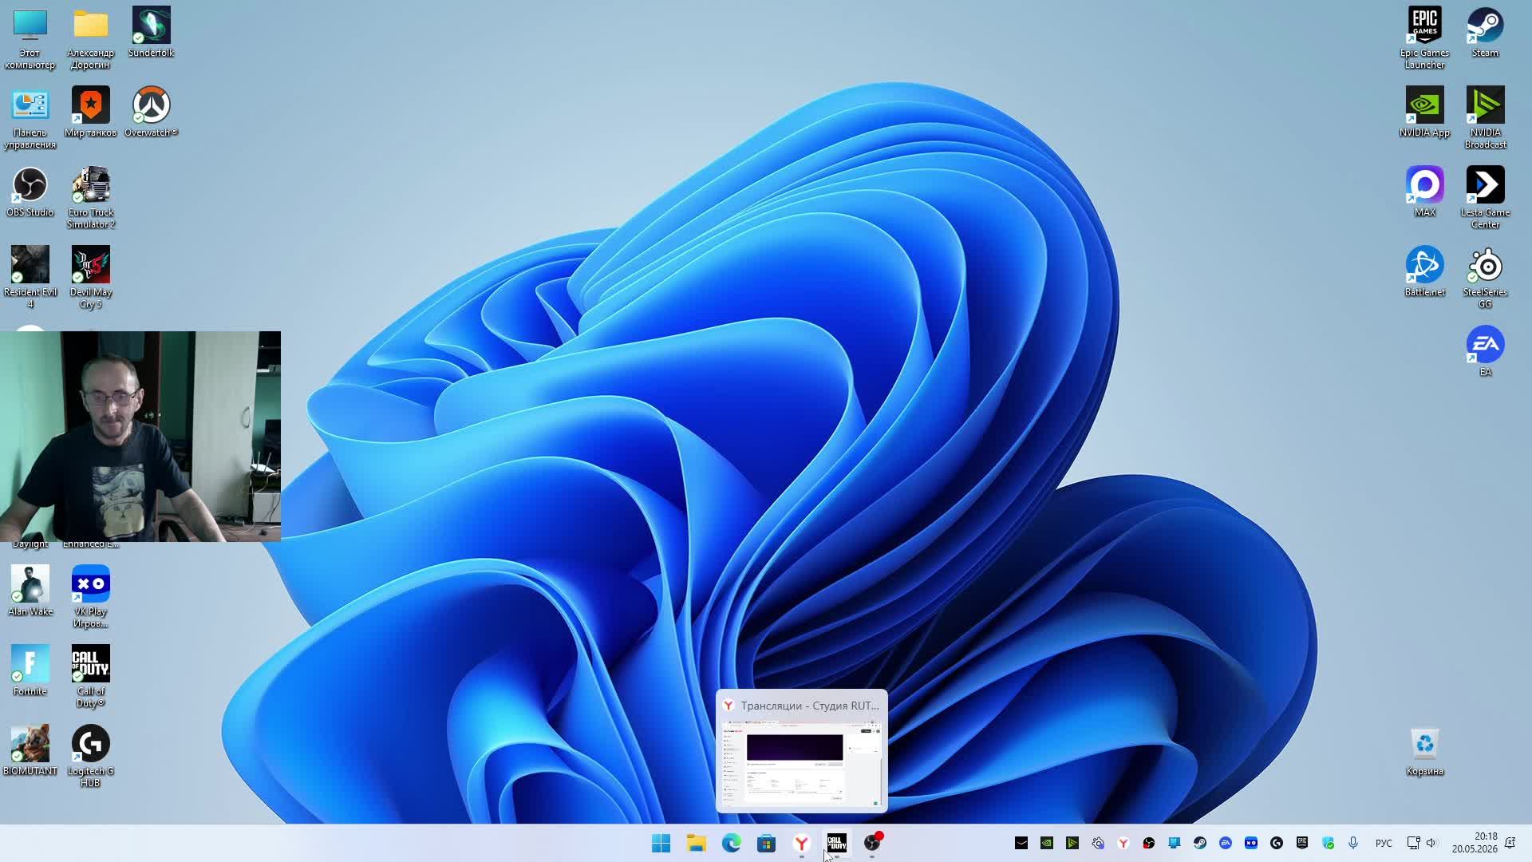Open the Yandex tray icon

coord(1123,843)
